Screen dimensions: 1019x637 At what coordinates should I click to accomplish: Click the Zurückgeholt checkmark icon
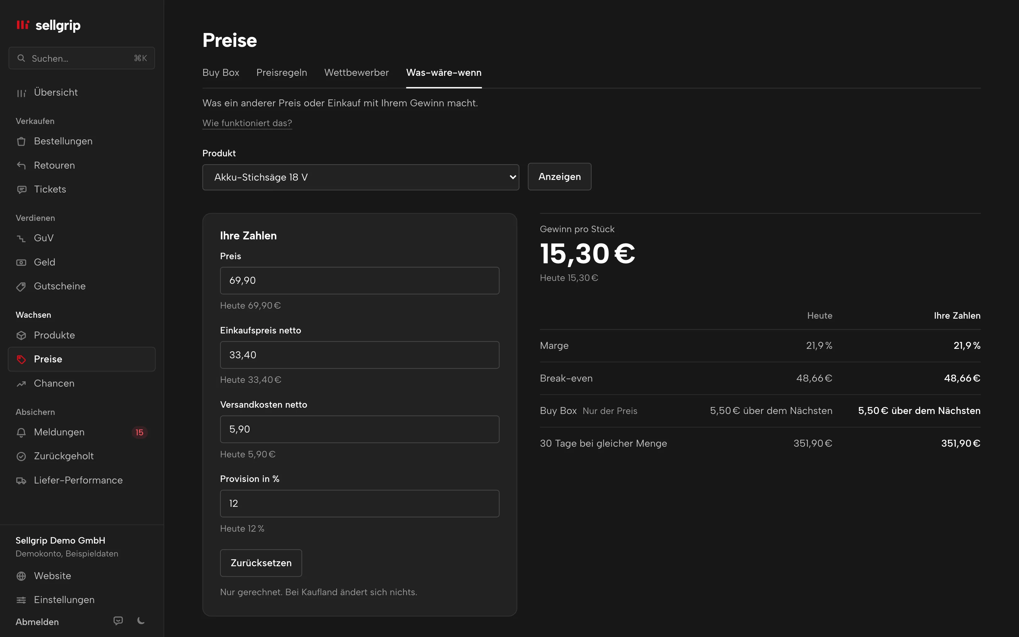click(21, 456)
